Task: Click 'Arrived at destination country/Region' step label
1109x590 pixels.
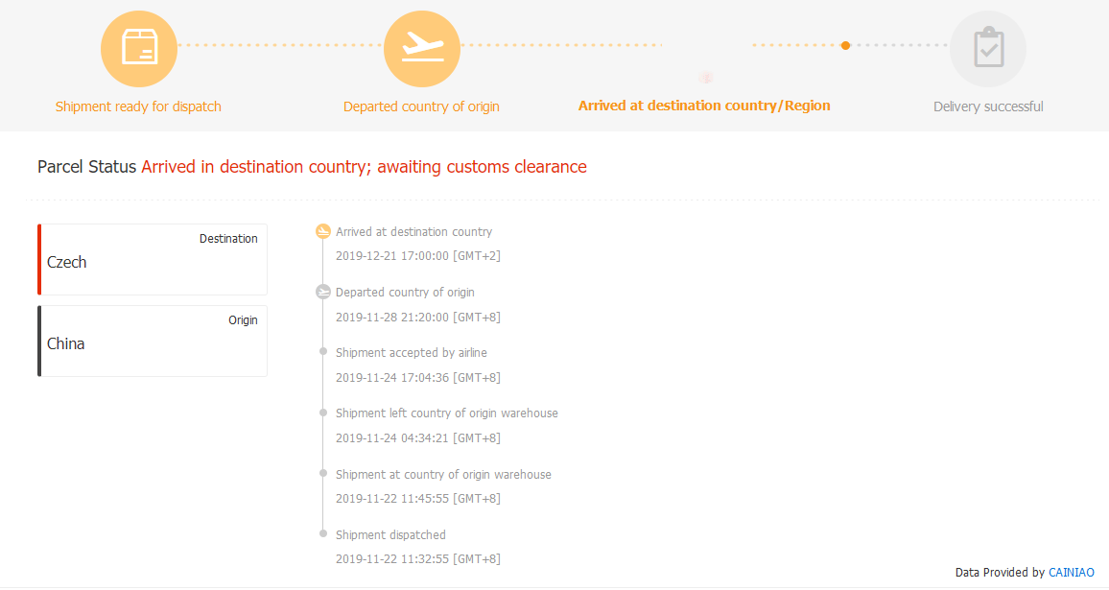Action: pos(704,106)
